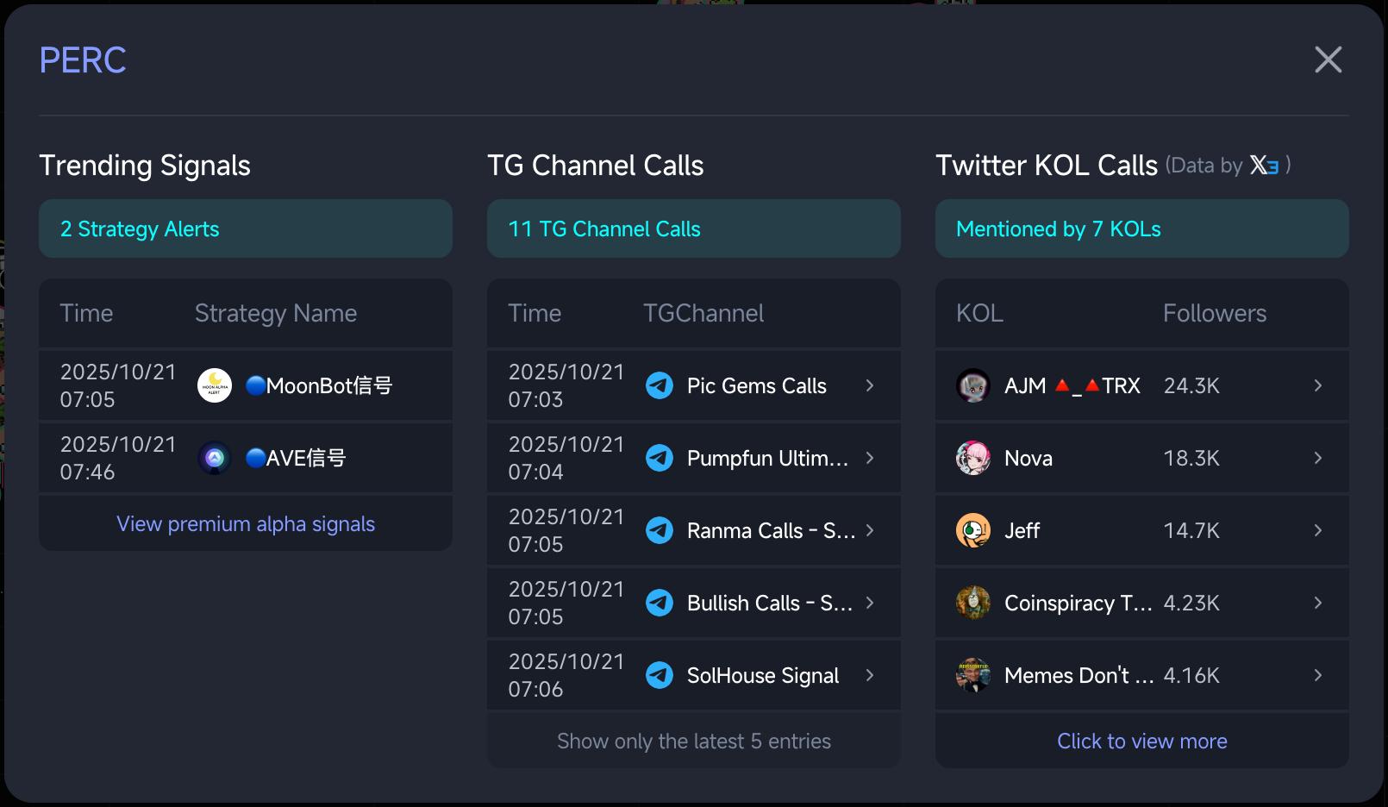Open Coinspiracy T... KOL details chevron

(1317, 603)
